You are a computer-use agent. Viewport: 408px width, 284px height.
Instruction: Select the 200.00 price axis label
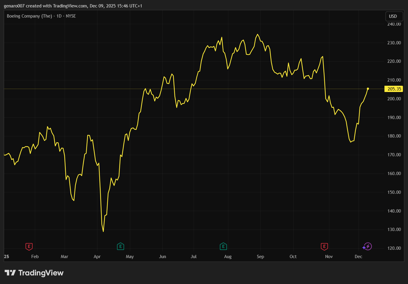point(394,99)
